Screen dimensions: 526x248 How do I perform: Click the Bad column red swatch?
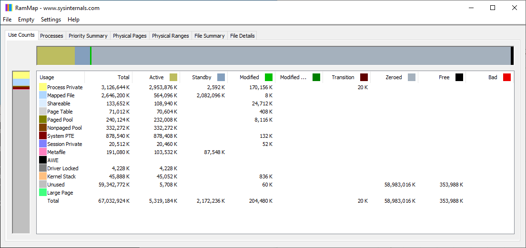point(507,78)
